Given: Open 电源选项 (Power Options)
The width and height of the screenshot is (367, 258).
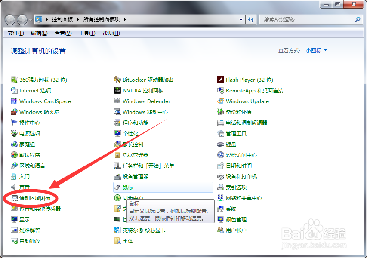Looking at the screenshot, I should [29, 133].
